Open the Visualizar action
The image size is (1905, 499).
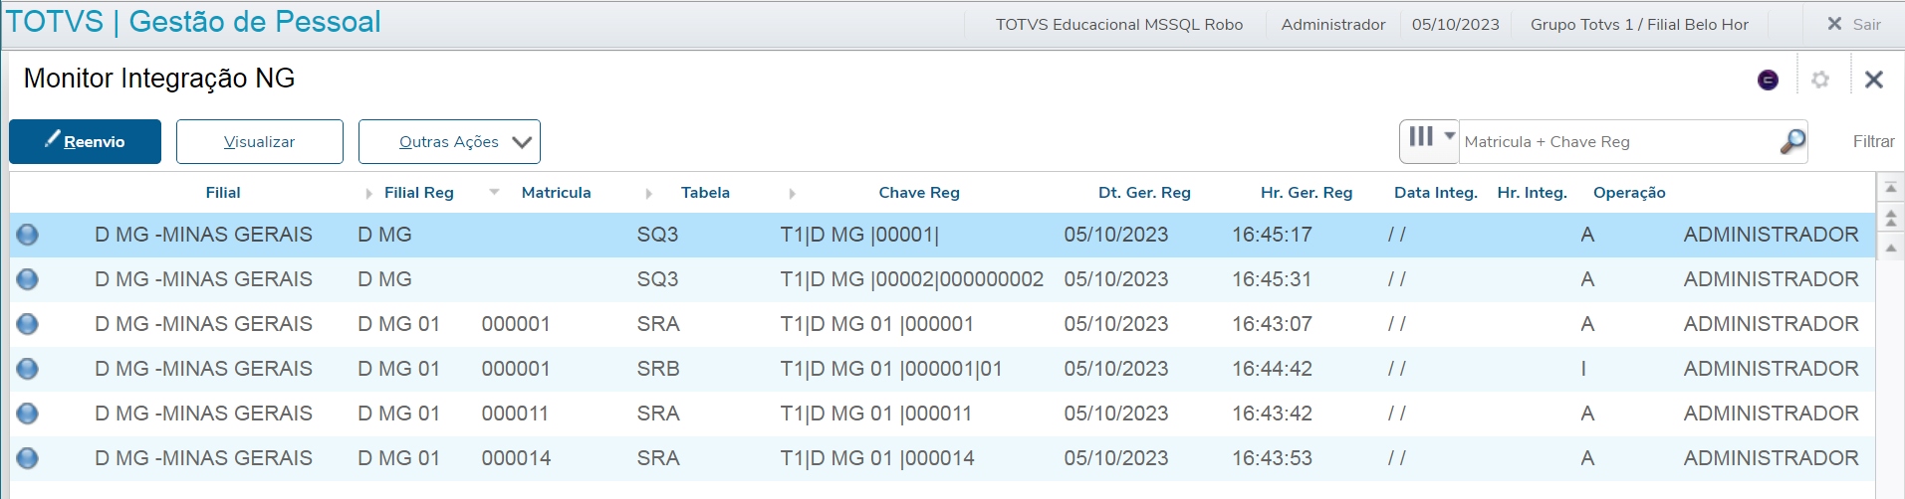(x=260, y=141)
